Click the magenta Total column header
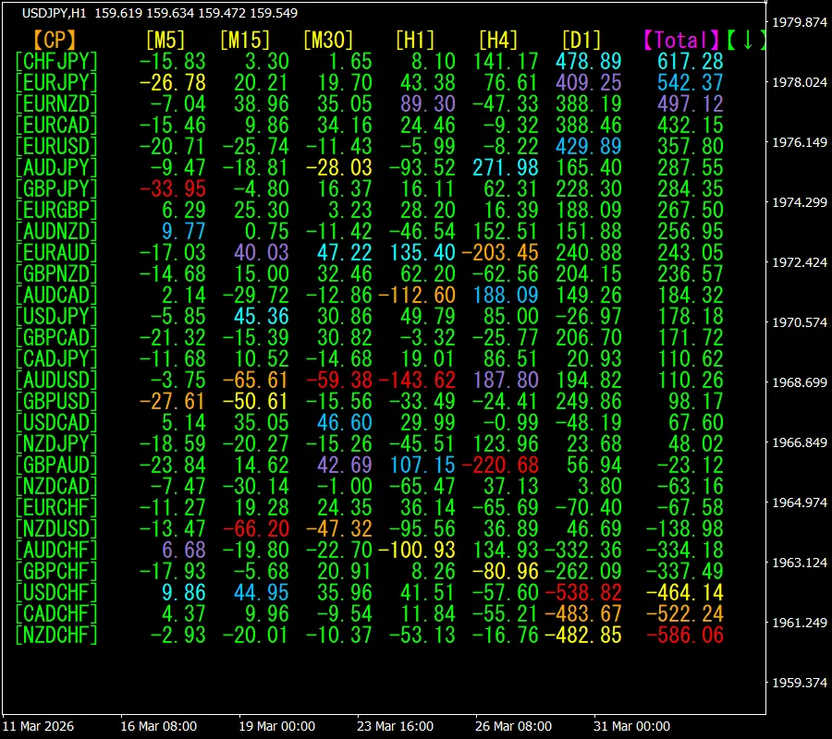Image resolution: width=832 pixels, height=739 pixels. (681, 40)
